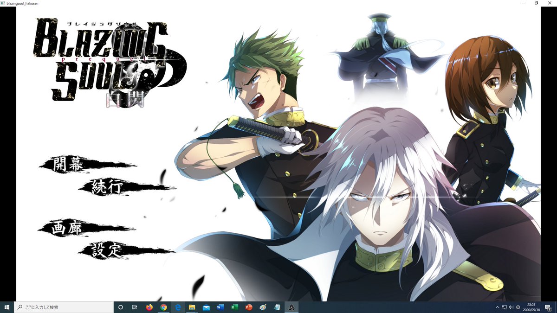Open the volume control in tray
This screenshot has height=313, width=557.
[x=511, y=307]
